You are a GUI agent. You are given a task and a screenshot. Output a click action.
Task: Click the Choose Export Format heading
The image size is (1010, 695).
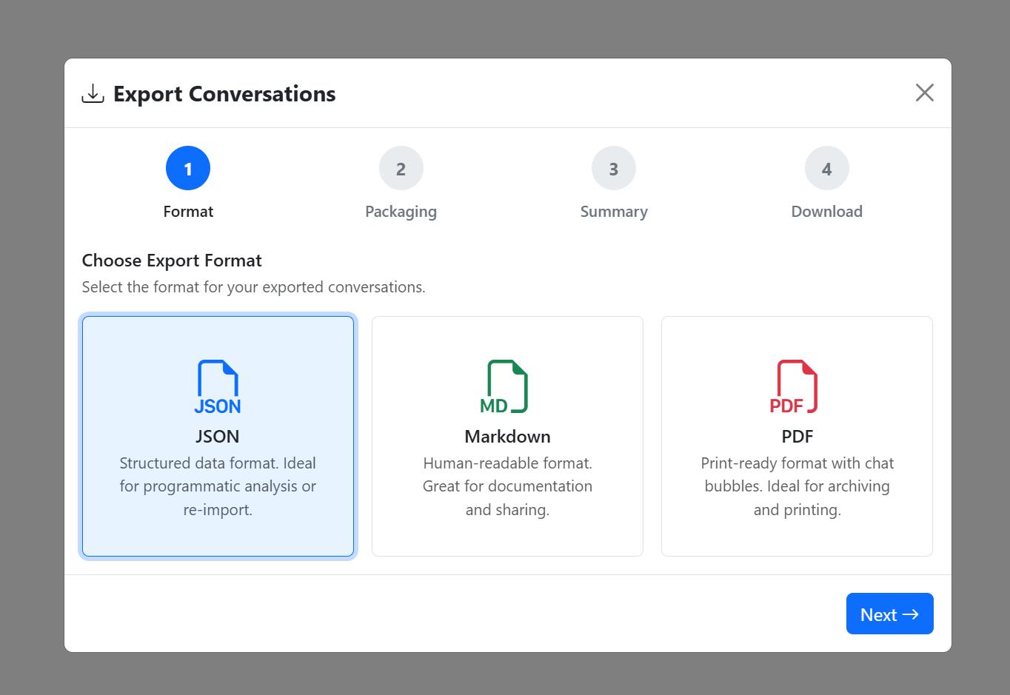coord(172,260)
